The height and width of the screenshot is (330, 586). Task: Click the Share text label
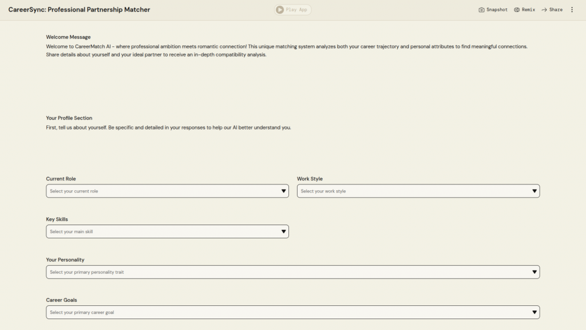point(556,10)
